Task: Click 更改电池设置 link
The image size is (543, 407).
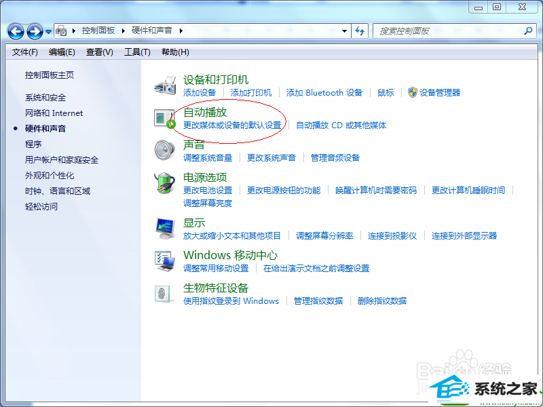Action: point(208,191)
